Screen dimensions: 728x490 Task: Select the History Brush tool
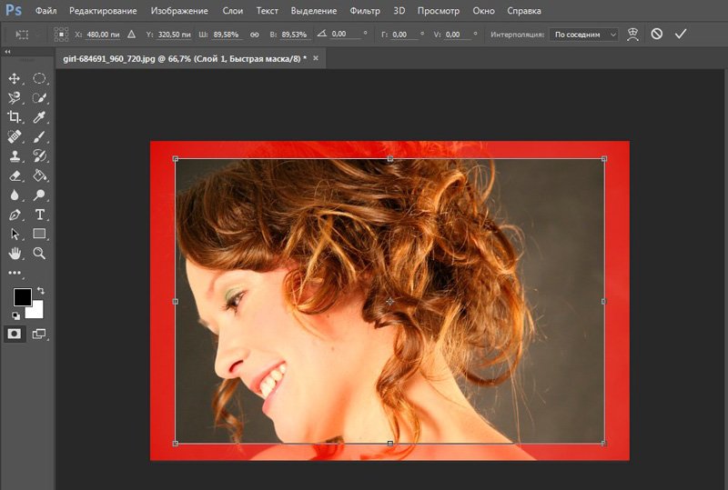point(39,156)
